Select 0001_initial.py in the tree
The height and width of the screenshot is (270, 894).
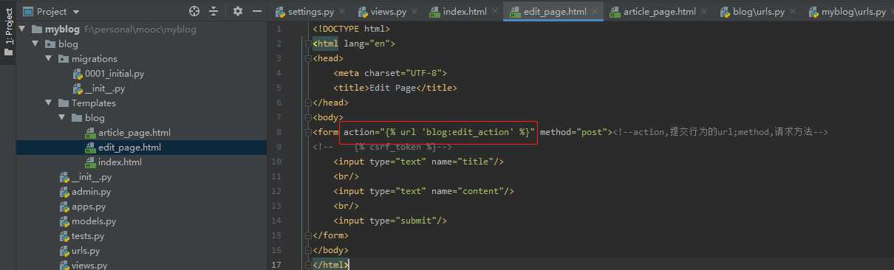[x=115, y=74]
